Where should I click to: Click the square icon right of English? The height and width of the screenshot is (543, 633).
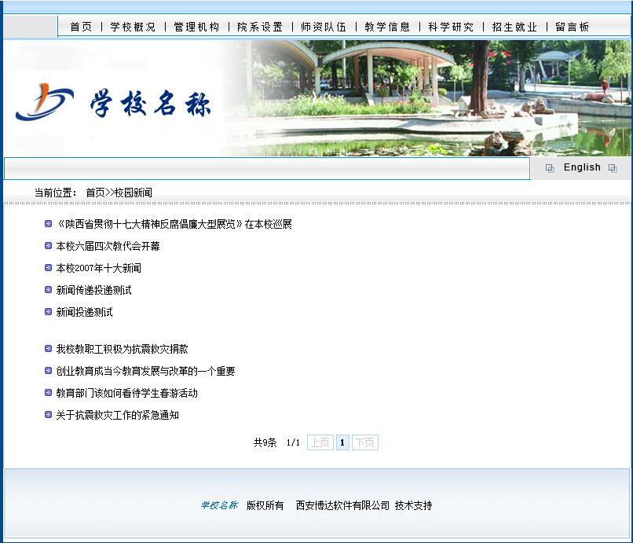(613, 168)
